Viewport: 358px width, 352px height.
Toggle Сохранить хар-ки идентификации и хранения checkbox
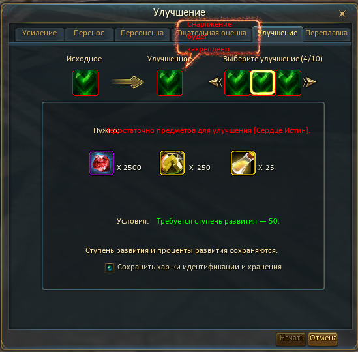(110, 267)
